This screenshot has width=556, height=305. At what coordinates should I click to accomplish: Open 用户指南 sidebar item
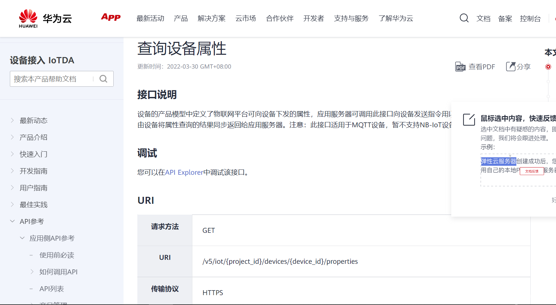34,188
